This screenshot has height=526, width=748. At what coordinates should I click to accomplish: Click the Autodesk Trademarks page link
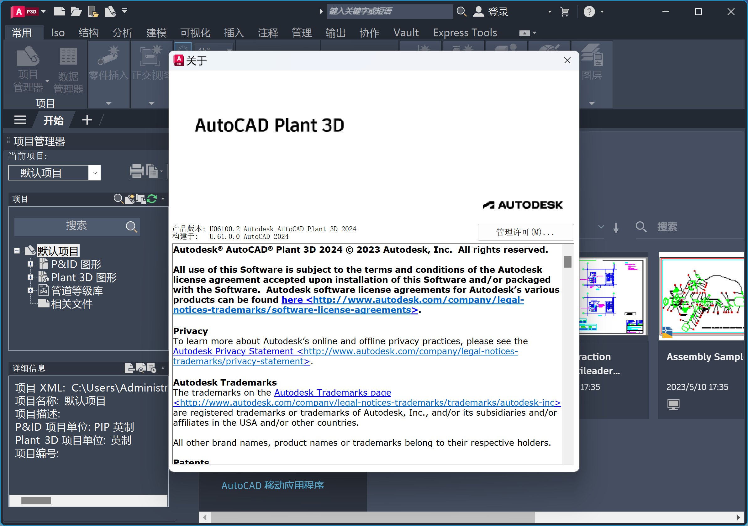pyautogui.click(x=332, y=392)
